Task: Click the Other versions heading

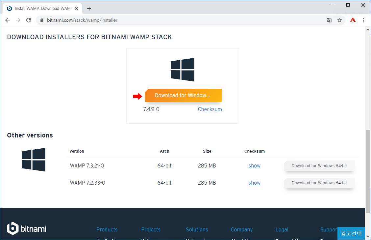Action: tap(30, 135)
